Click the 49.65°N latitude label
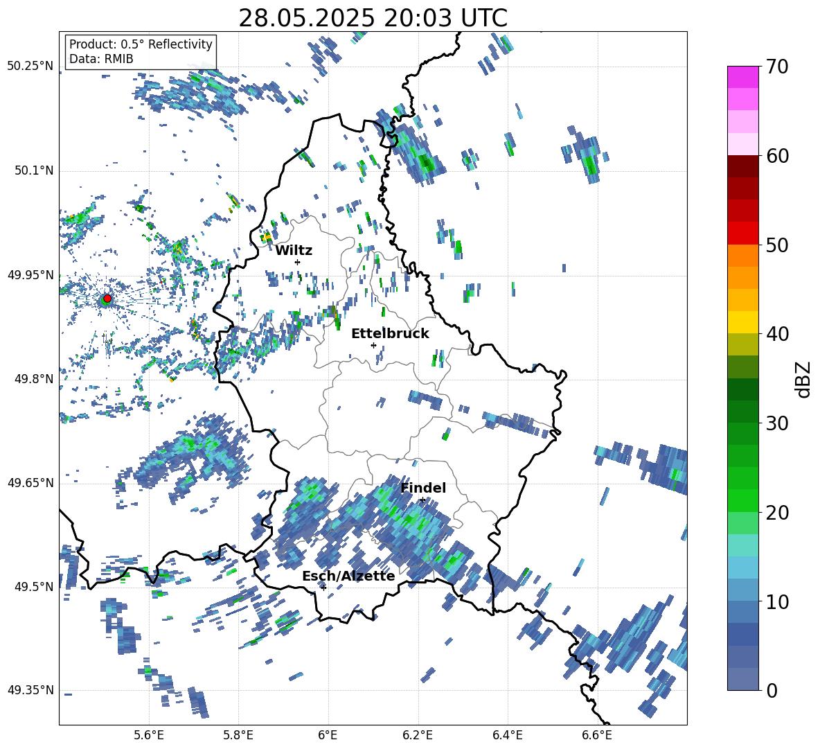820x749 pixels. click(30, 483)
